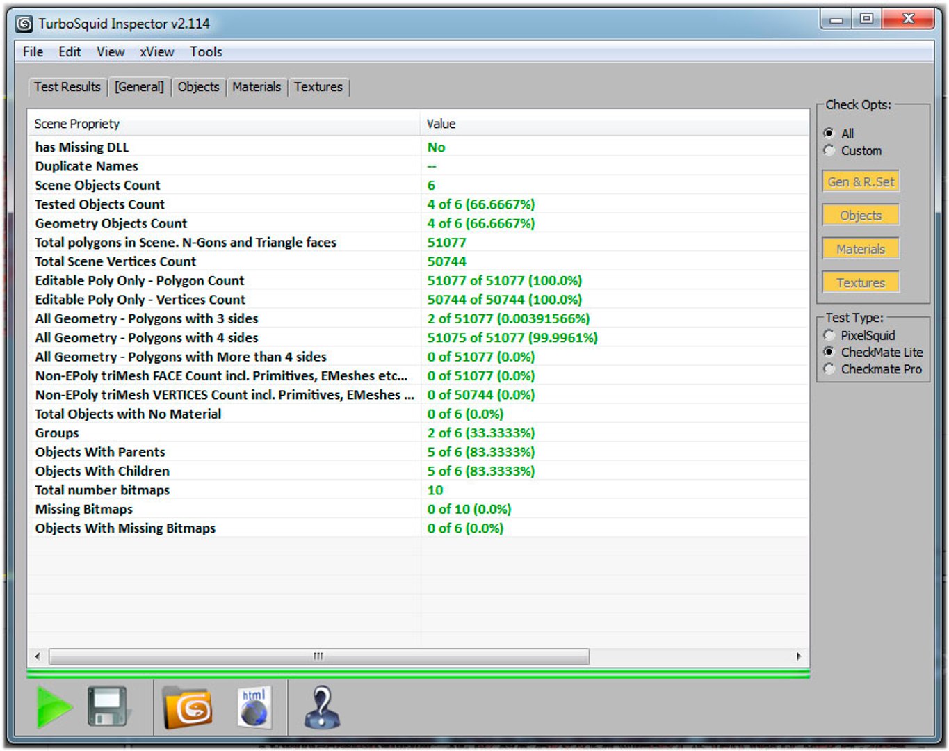949x751 pixels.
Task: Run the test with the green play icon
Action: tap(54, 707)
